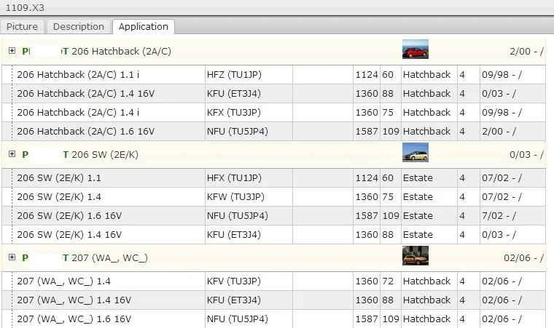554x328 pixels.
Task: Select row 206 Hatchback (2A/C) 1.4 i
Action: click(274, 113)
